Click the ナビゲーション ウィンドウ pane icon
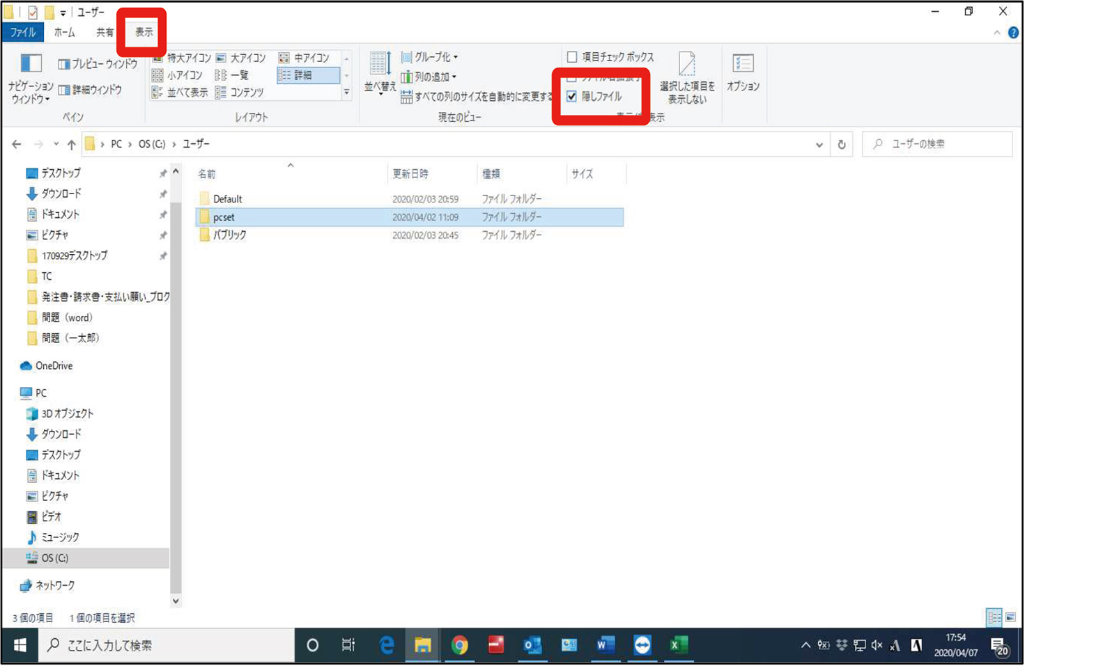 coord(31,64)
